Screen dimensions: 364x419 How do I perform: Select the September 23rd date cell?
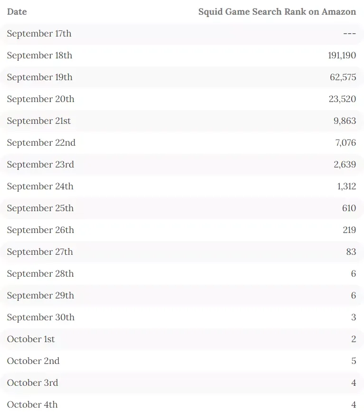point(40,165)
